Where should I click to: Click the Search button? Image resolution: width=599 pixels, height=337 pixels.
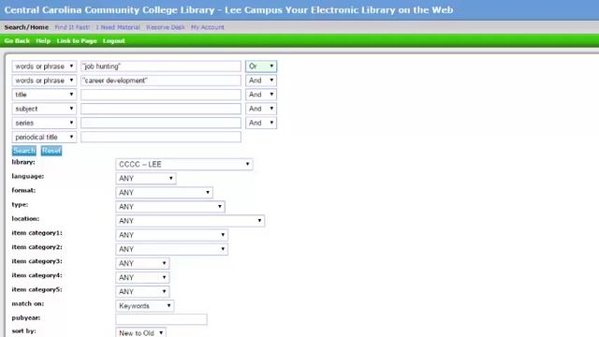[x=24, y=151]
